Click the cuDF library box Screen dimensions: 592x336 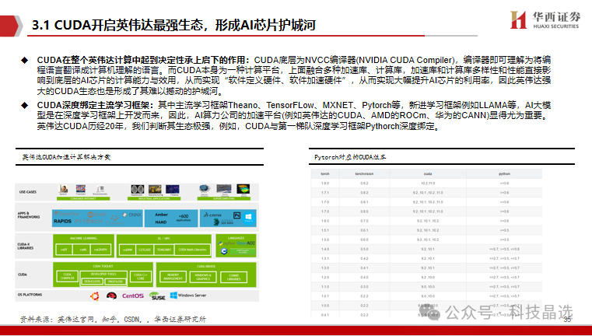(64, 250)
